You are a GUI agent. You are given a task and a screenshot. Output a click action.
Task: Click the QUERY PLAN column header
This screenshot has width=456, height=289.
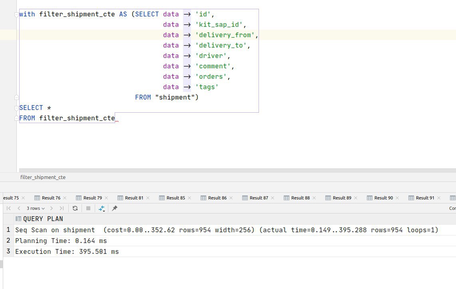point(43,219)
